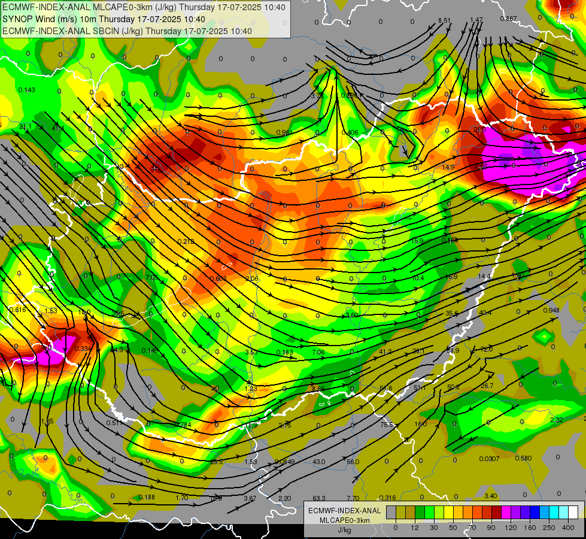Click the bright green legend swatch
Screen dimensions: 586x539
pyautogui.click(x=429, y=513)
